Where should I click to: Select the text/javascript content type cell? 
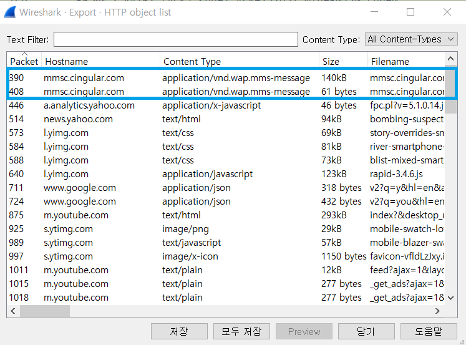192,243
